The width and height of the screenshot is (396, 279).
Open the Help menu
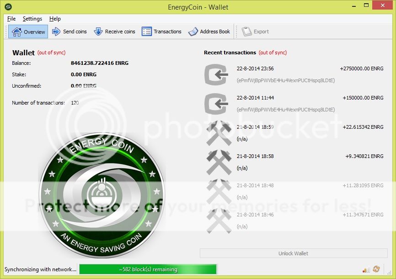(x=55, y=19)
